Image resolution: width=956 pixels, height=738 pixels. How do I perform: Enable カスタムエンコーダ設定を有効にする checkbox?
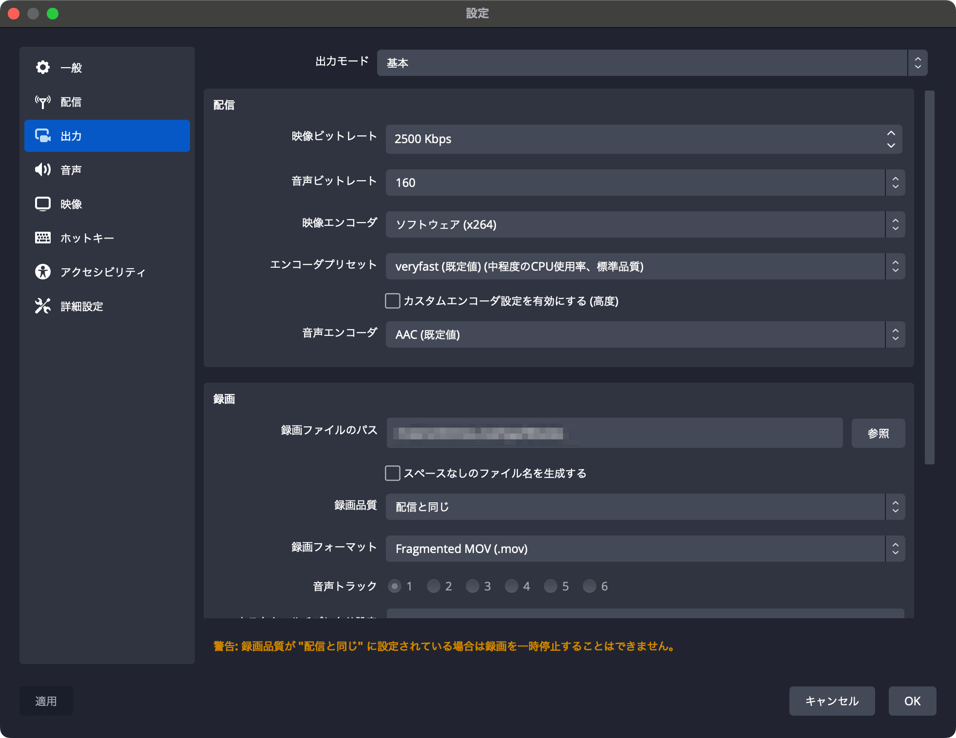pos(393,301)
